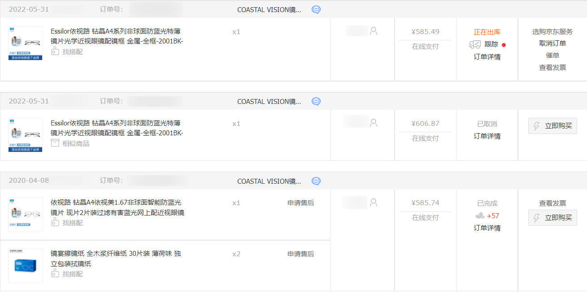Open shop chat icon for the 2020-04-08 order
The height and width of the screenshot is (293, 587).
[x=316, y=181]
